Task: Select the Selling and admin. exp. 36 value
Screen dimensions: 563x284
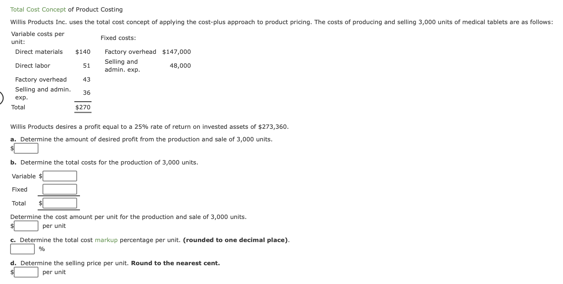Action: (87, 93)
